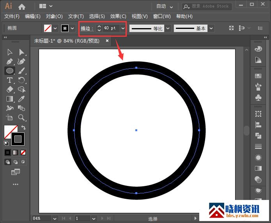271x223 pixels.
Task: Open the 编辑(E) menu
Action: 33,16
